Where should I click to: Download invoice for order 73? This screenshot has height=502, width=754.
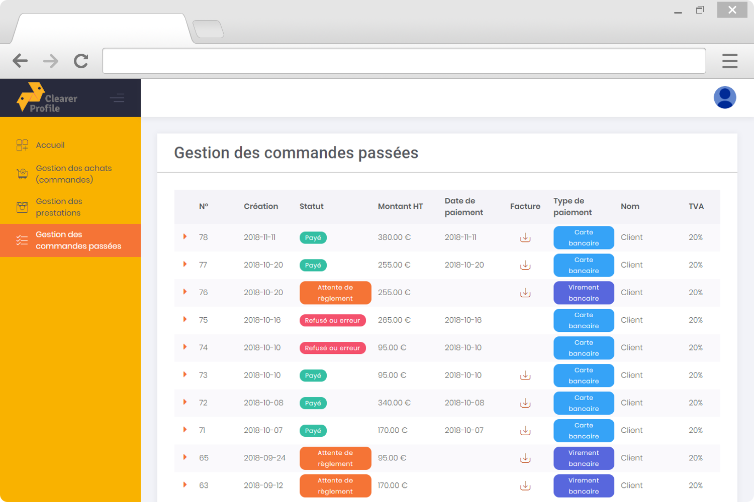(x=525, y=375)
